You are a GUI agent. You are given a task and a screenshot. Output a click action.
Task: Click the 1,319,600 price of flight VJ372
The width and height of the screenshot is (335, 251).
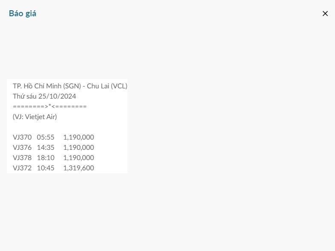coord(78,168)
